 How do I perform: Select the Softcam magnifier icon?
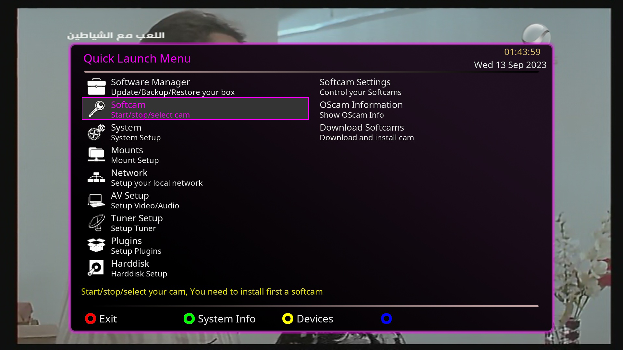tap(96, 109)
